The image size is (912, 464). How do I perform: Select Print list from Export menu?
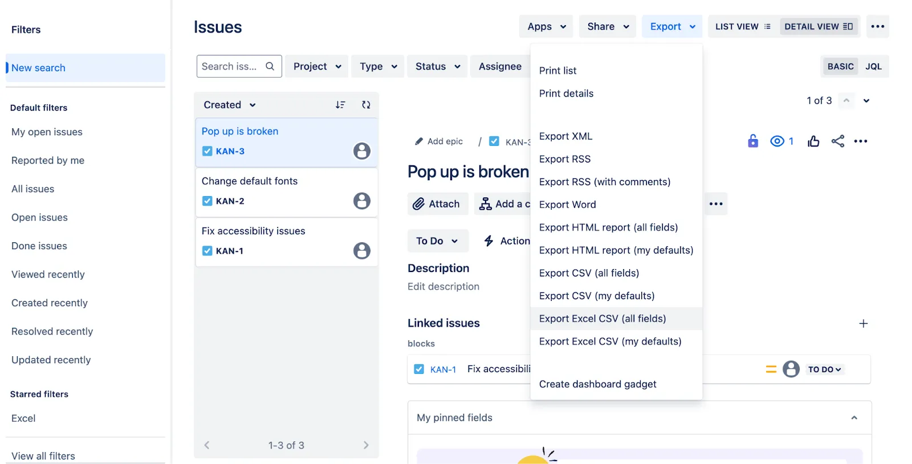[x=616, y=71]
